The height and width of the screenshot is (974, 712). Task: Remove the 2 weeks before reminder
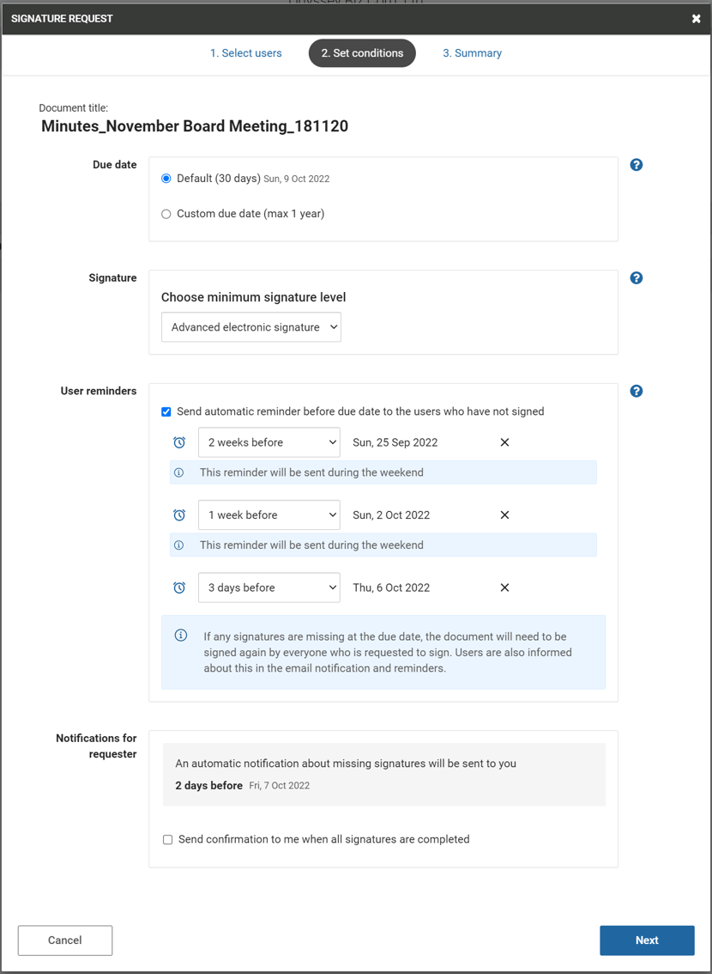coord(505,442)
